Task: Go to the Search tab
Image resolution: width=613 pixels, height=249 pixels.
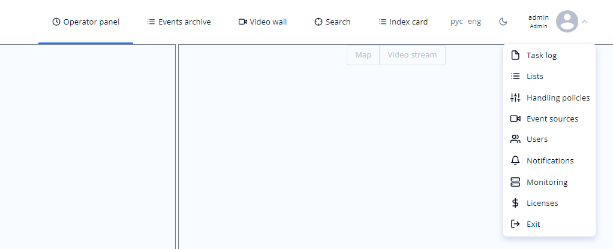Action: [332, 22]
